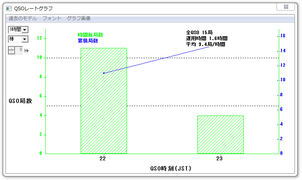Viewport: 302px width, 180px height.
Task: Click the right axis value 16
Action: (x=283, y=36)
